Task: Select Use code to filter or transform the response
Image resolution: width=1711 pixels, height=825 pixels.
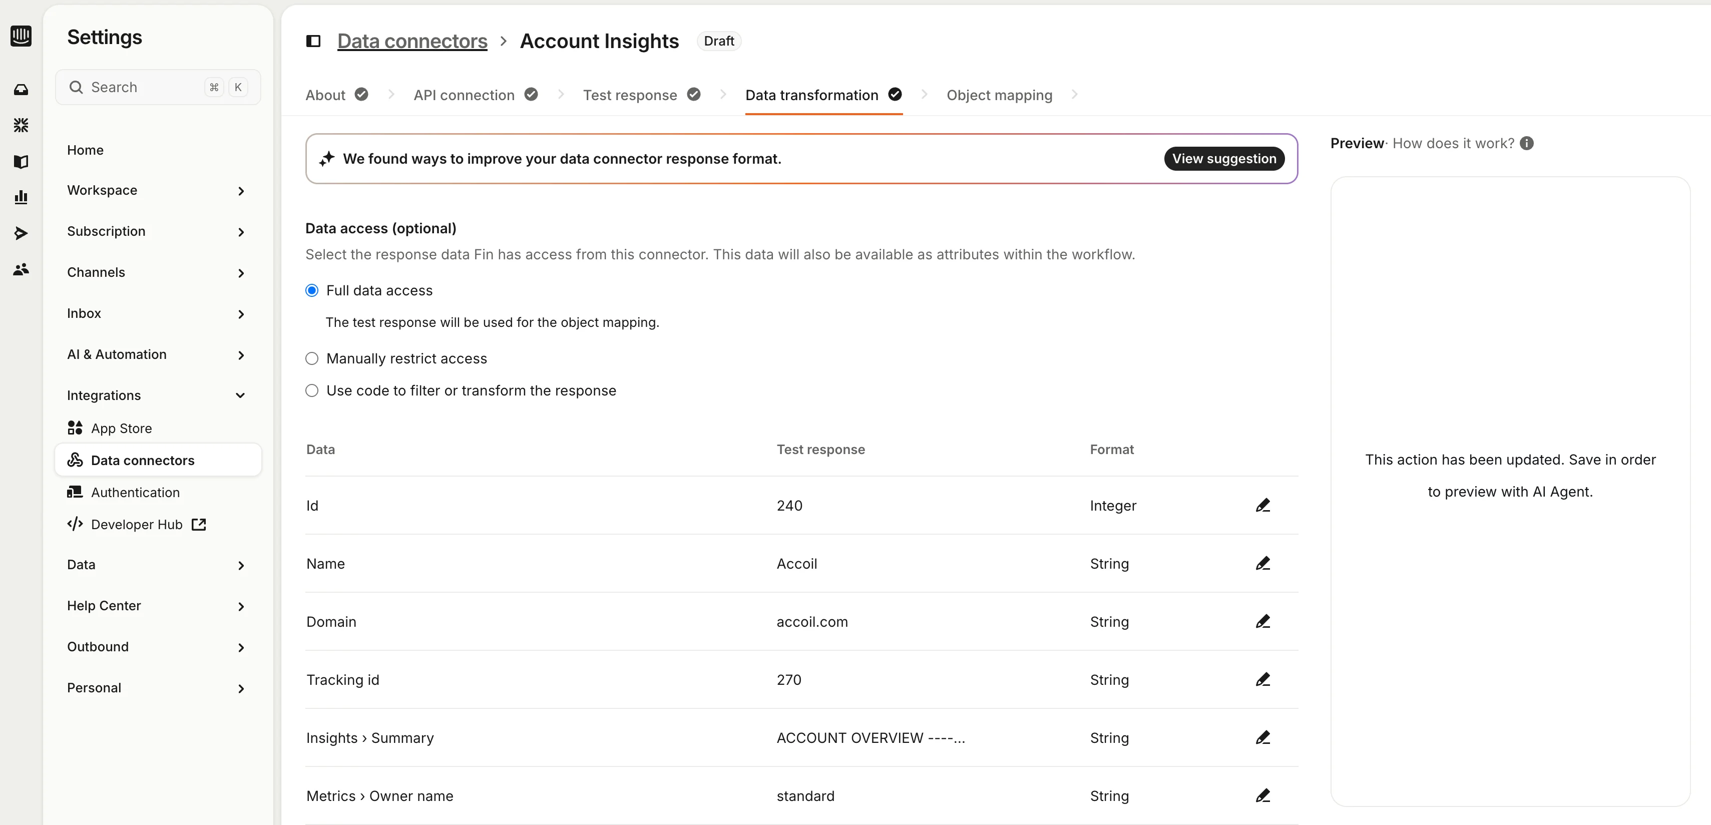Action: pos(311,390)
